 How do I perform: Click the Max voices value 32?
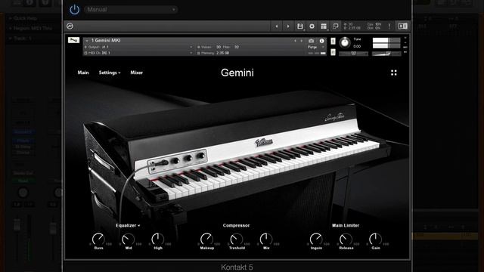click(x=237, y=47)
